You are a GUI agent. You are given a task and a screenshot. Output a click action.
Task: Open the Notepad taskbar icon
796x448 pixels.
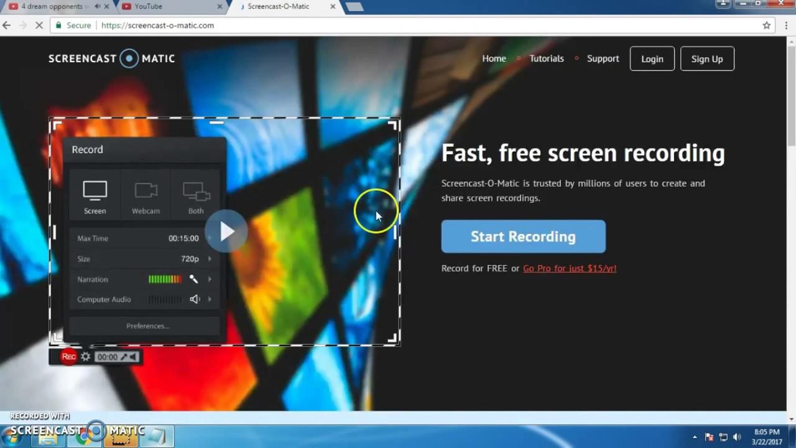[157, 436]
